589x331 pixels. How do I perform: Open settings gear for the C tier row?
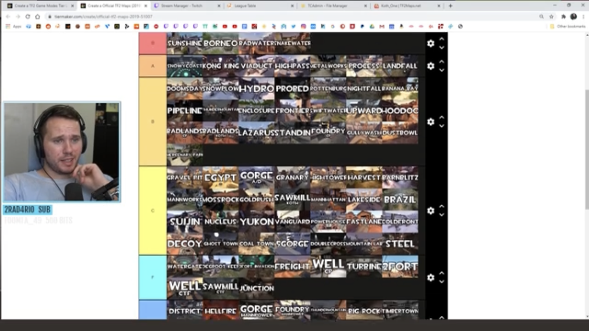(430, 211)
